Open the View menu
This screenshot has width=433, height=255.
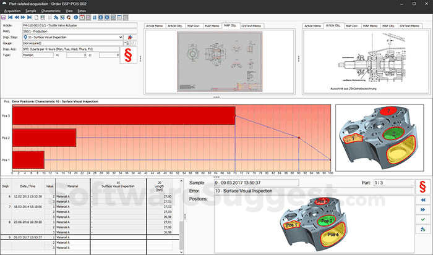click(x=69, y=10)
